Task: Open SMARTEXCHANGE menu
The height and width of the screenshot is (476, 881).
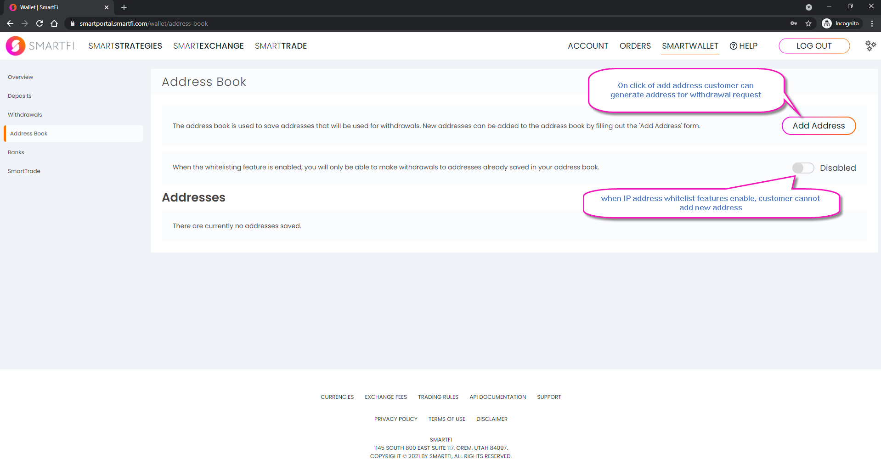Action: (209, 46)
